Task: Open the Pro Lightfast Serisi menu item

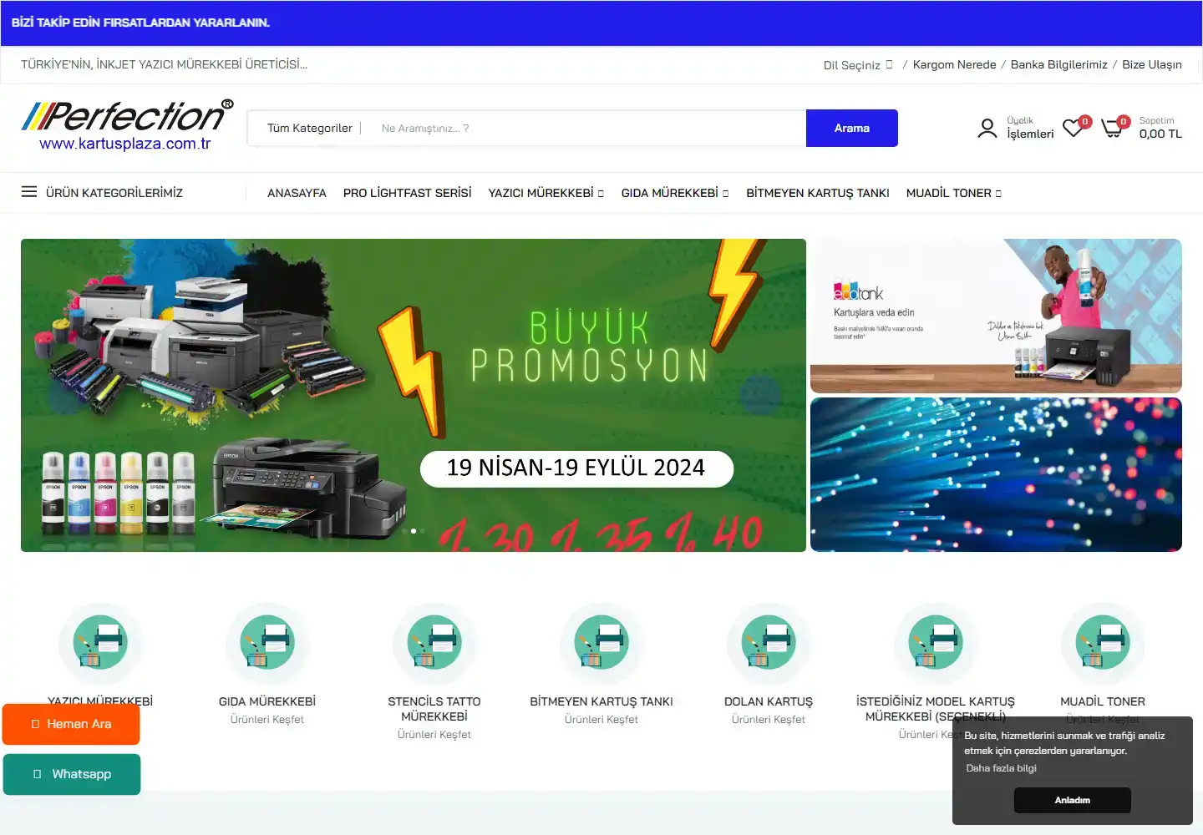Action: pyautogui.click(x=407, y=193)
